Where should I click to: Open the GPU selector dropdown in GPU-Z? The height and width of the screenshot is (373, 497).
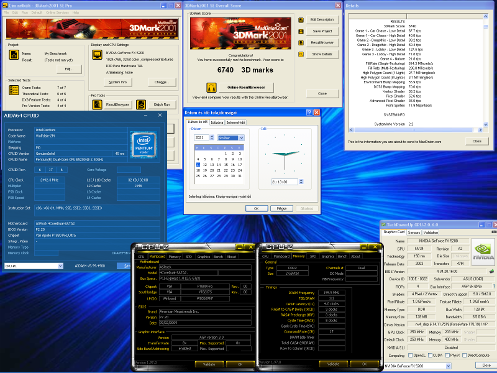[449, 366]
